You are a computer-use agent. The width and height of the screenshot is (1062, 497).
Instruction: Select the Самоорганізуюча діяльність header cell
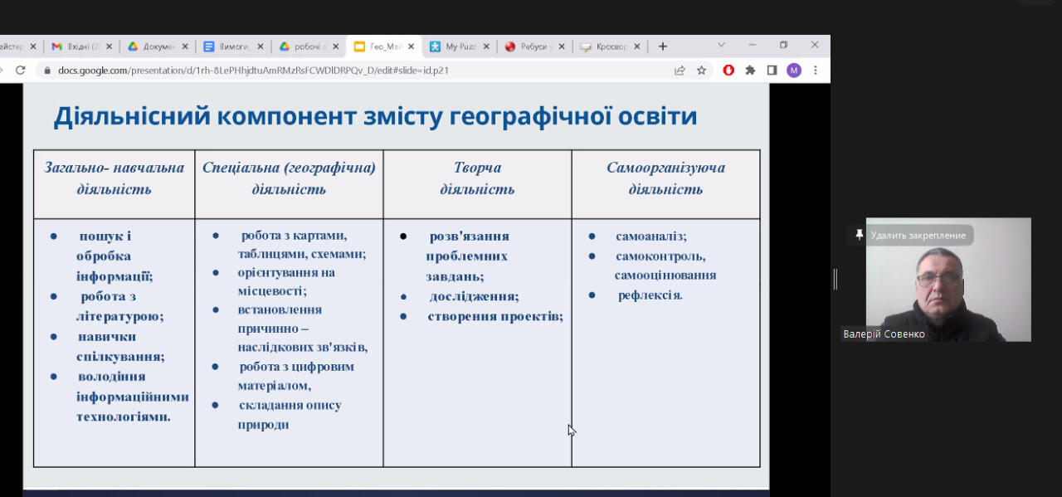(665, 184)
